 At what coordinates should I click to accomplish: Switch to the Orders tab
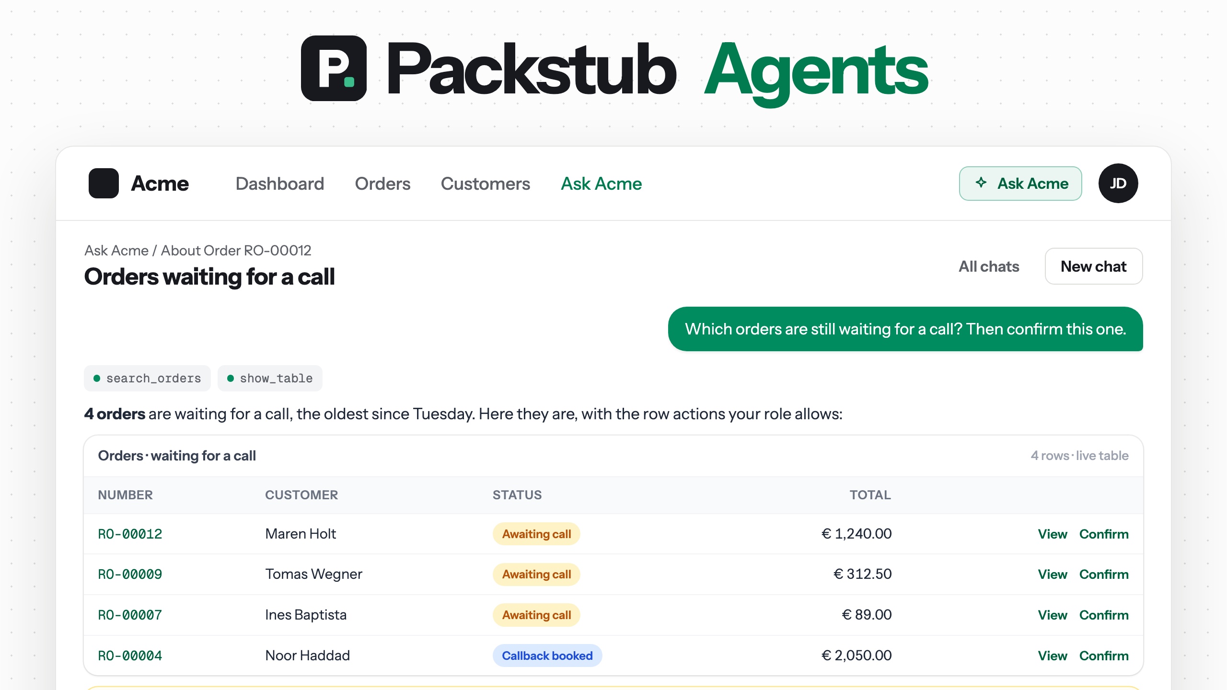pos(382,184)
